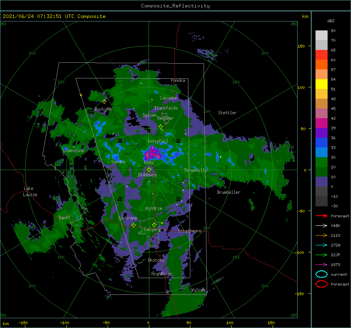Click the RedDeer city label
351x328 pixels.
click(165, 118)
